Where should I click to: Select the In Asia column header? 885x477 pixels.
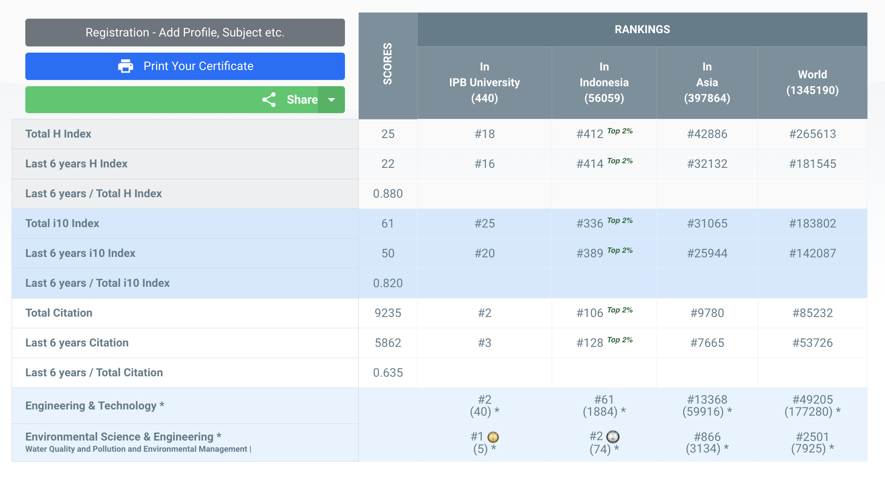point(707,82)
